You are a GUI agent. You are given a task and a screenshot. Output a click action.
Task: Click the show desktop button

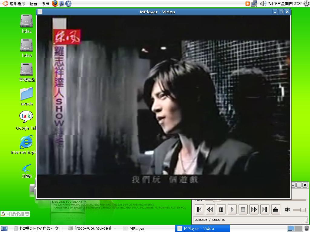pos(4,228)
